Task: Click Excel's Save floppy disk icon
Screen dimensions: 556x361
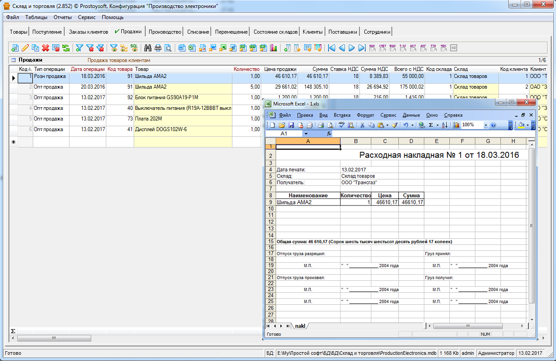Action: pyautogui.click(x=292, y=125)
